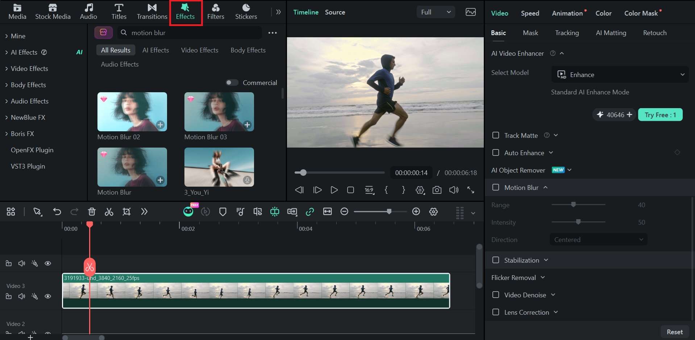Open the three-dots more options menu
The width and height of the screenshot is (695, 340).
click(272, 33)
